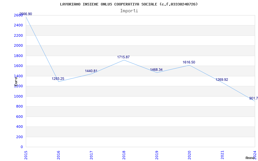Select the 1715.87 peak value label

[x=123, y=57]
